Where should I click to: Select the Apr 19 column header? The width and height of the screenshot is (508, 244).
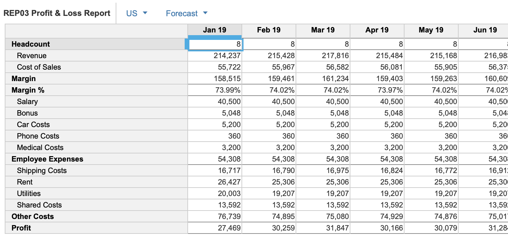pyautogui.click(x=377, y=30)
